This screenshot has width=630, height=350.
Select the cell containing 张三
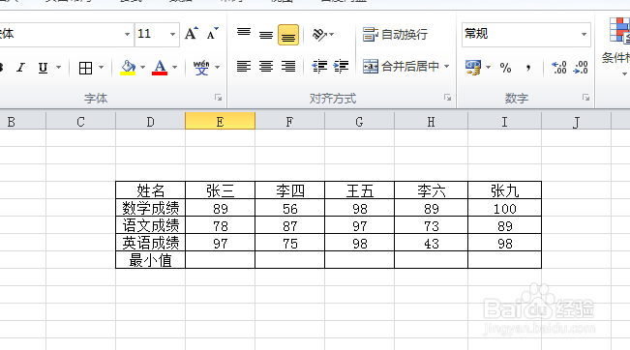tap(221, 190)
